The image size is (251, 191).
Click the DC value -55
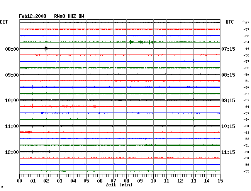(x=246, y=171)
